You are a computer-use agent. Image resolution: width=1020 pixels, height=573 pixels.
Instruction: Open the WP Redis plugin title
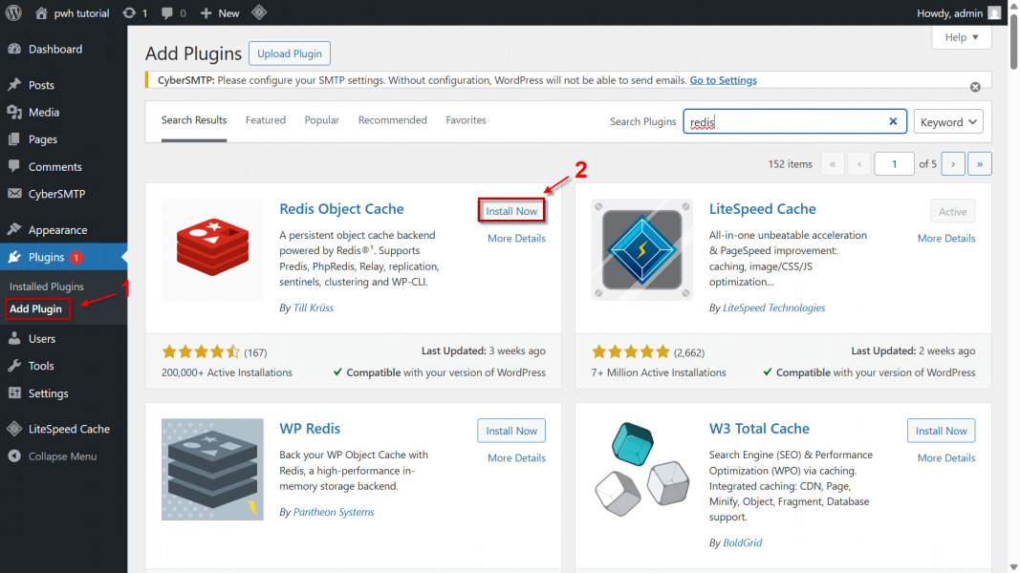(x=310, y=428)
